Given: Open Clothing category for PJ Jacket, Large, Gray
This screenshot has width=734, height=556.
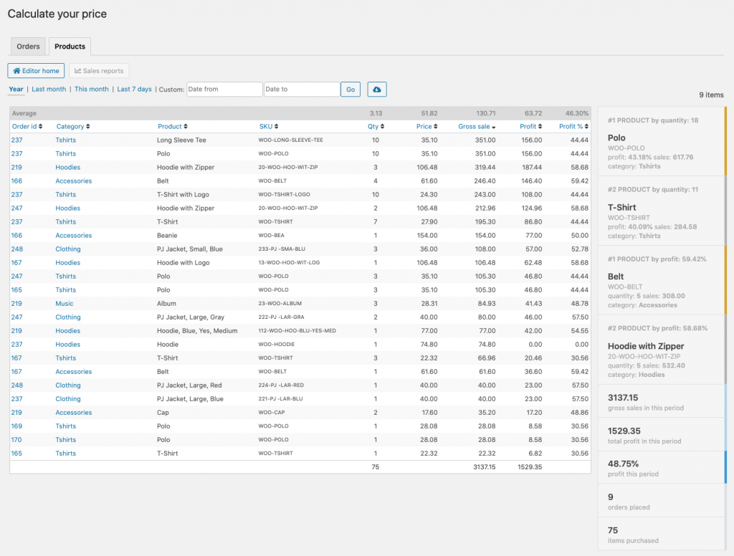Looking at the screenshot, I should pyautogui.click(x=68, y=317).
